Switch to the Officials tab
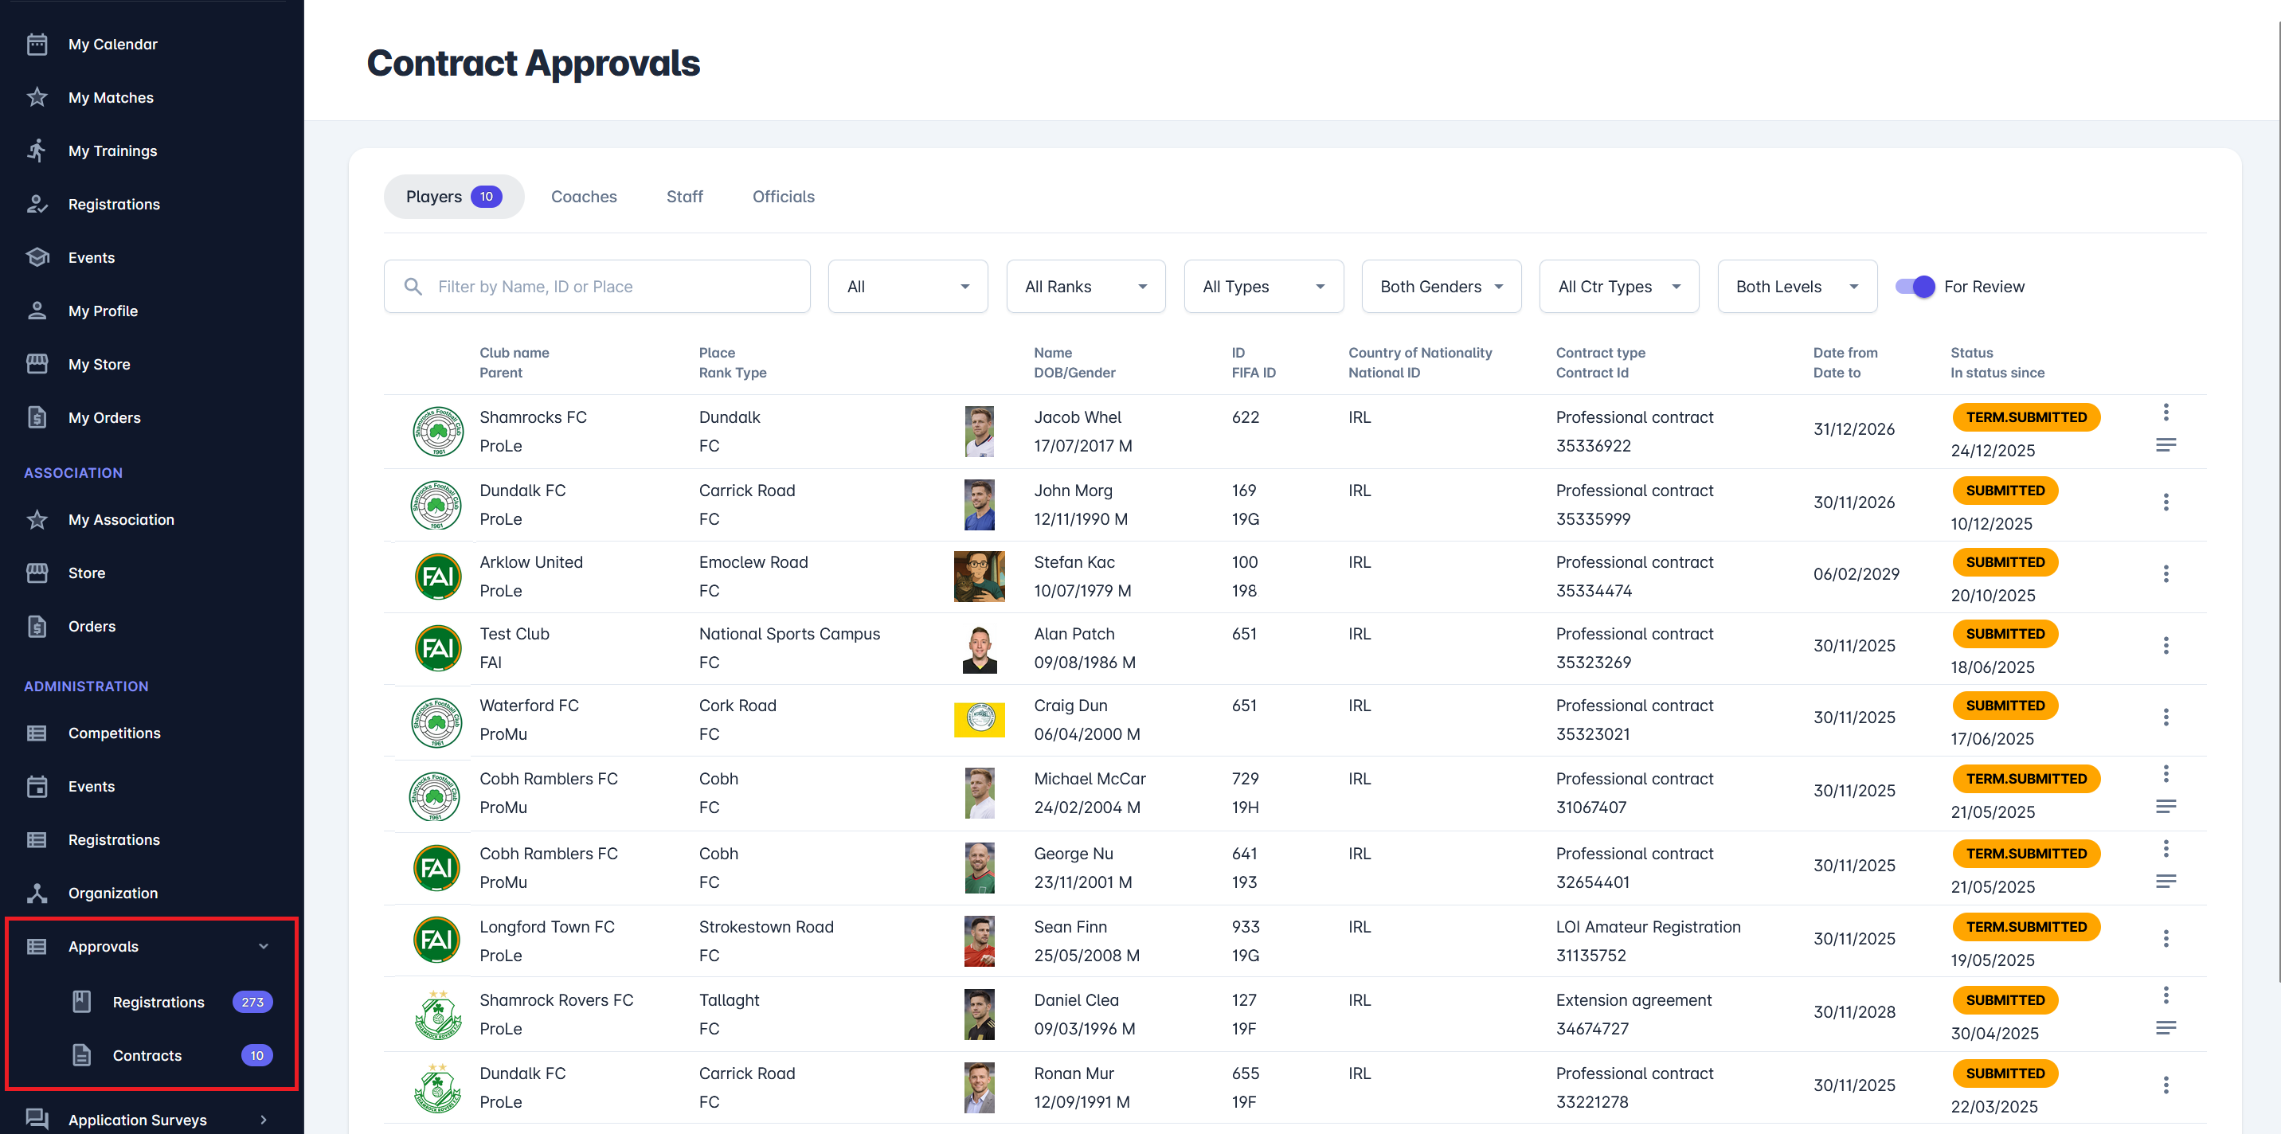The width and height of the screenshot is (2281, 1134). click(x=783, y=197)
